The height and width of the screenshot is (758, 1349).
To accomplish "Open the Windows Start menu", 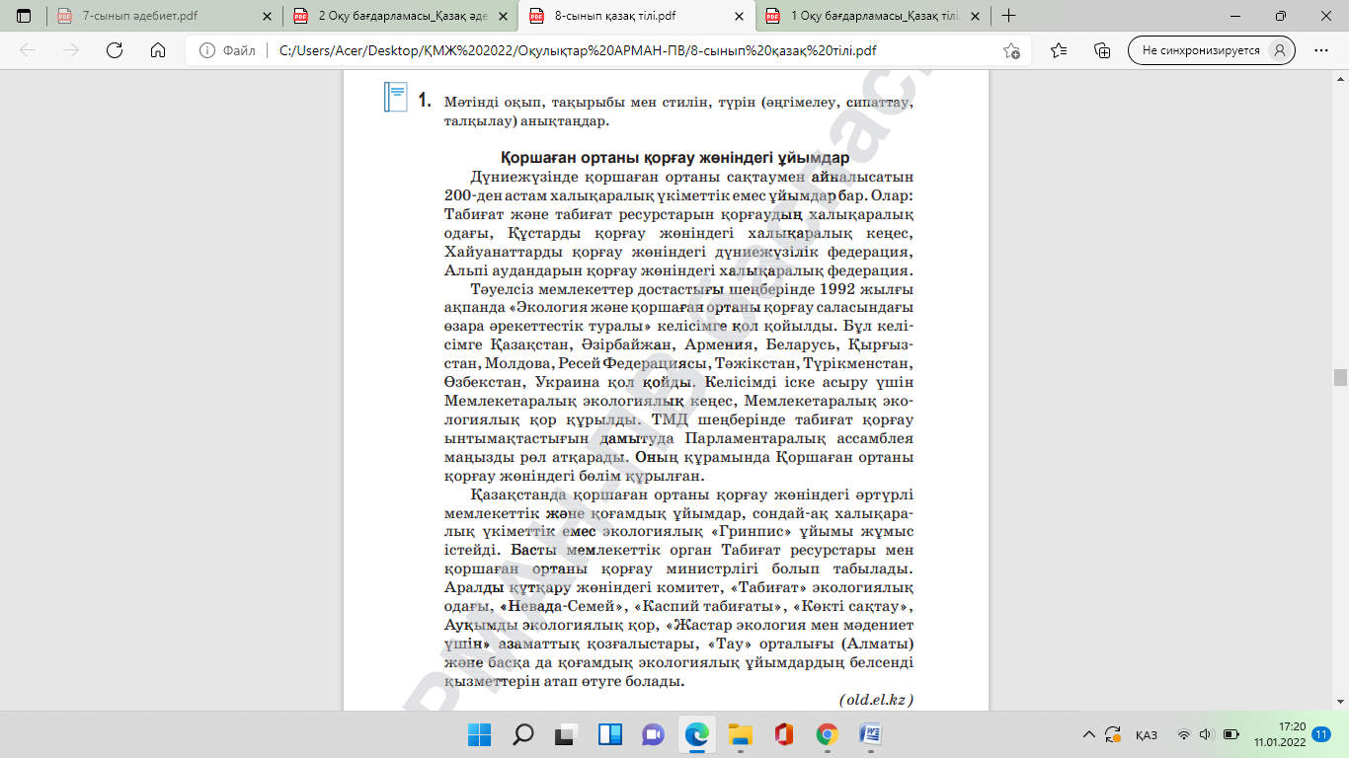I will (479, 734).
